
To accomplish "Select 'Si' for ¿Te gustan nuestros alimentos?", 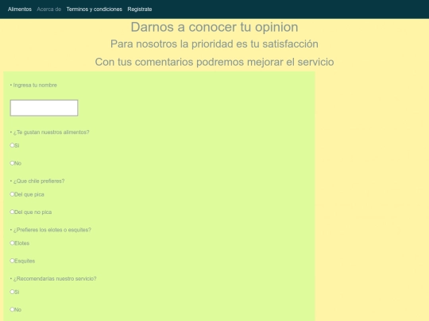I will point(12,145).
